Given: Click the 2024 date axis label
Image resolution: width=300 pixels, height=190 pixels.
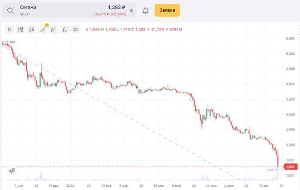Looking at the screenshot, I should pyautogui.click(x=71, y=186).
